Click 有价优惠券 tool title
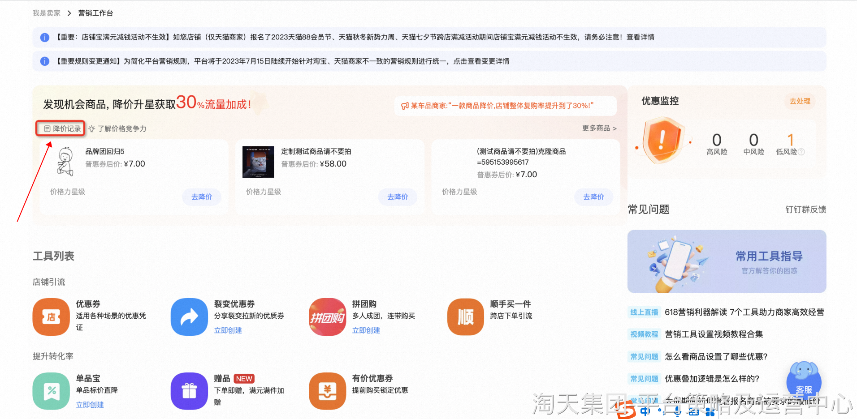857x419 pixels. (x=372, y=378)
